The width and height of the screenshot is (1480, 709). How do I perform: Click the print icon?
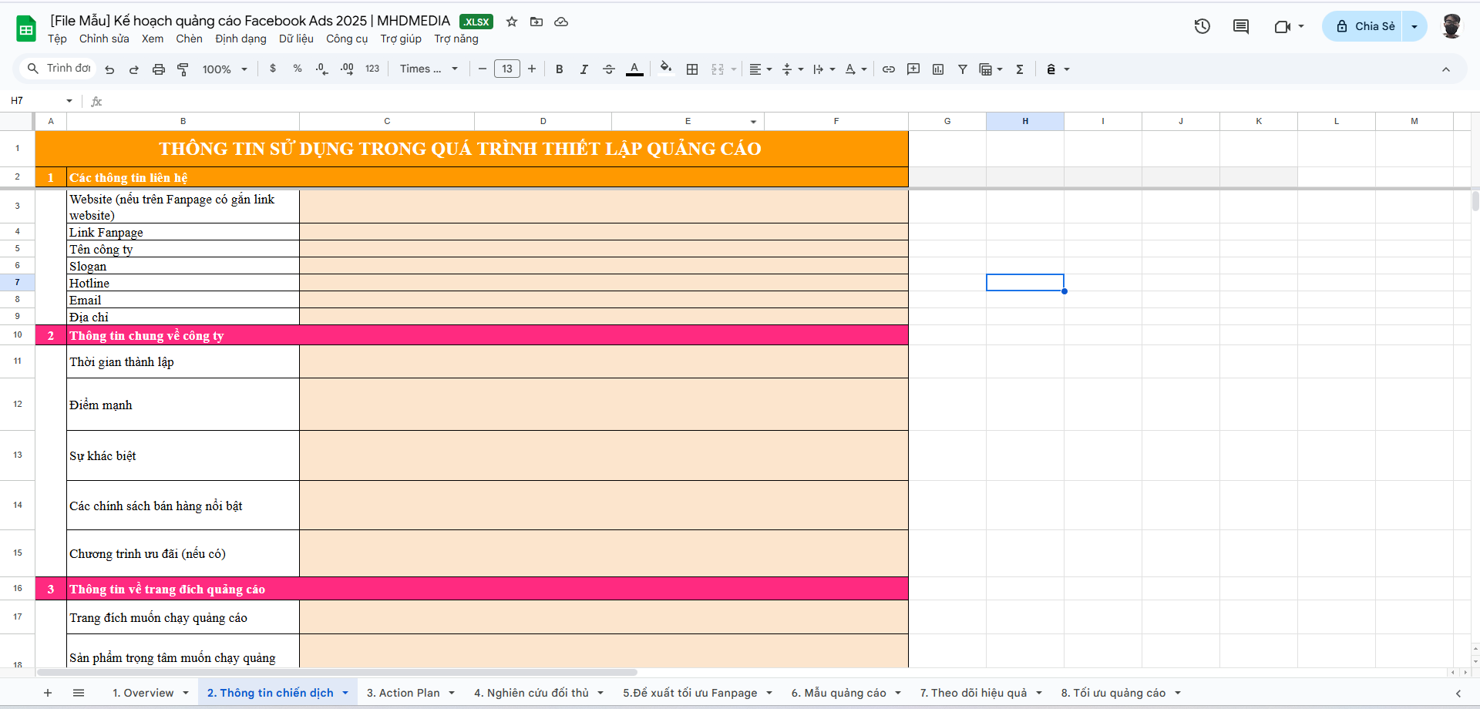point(159,69)
